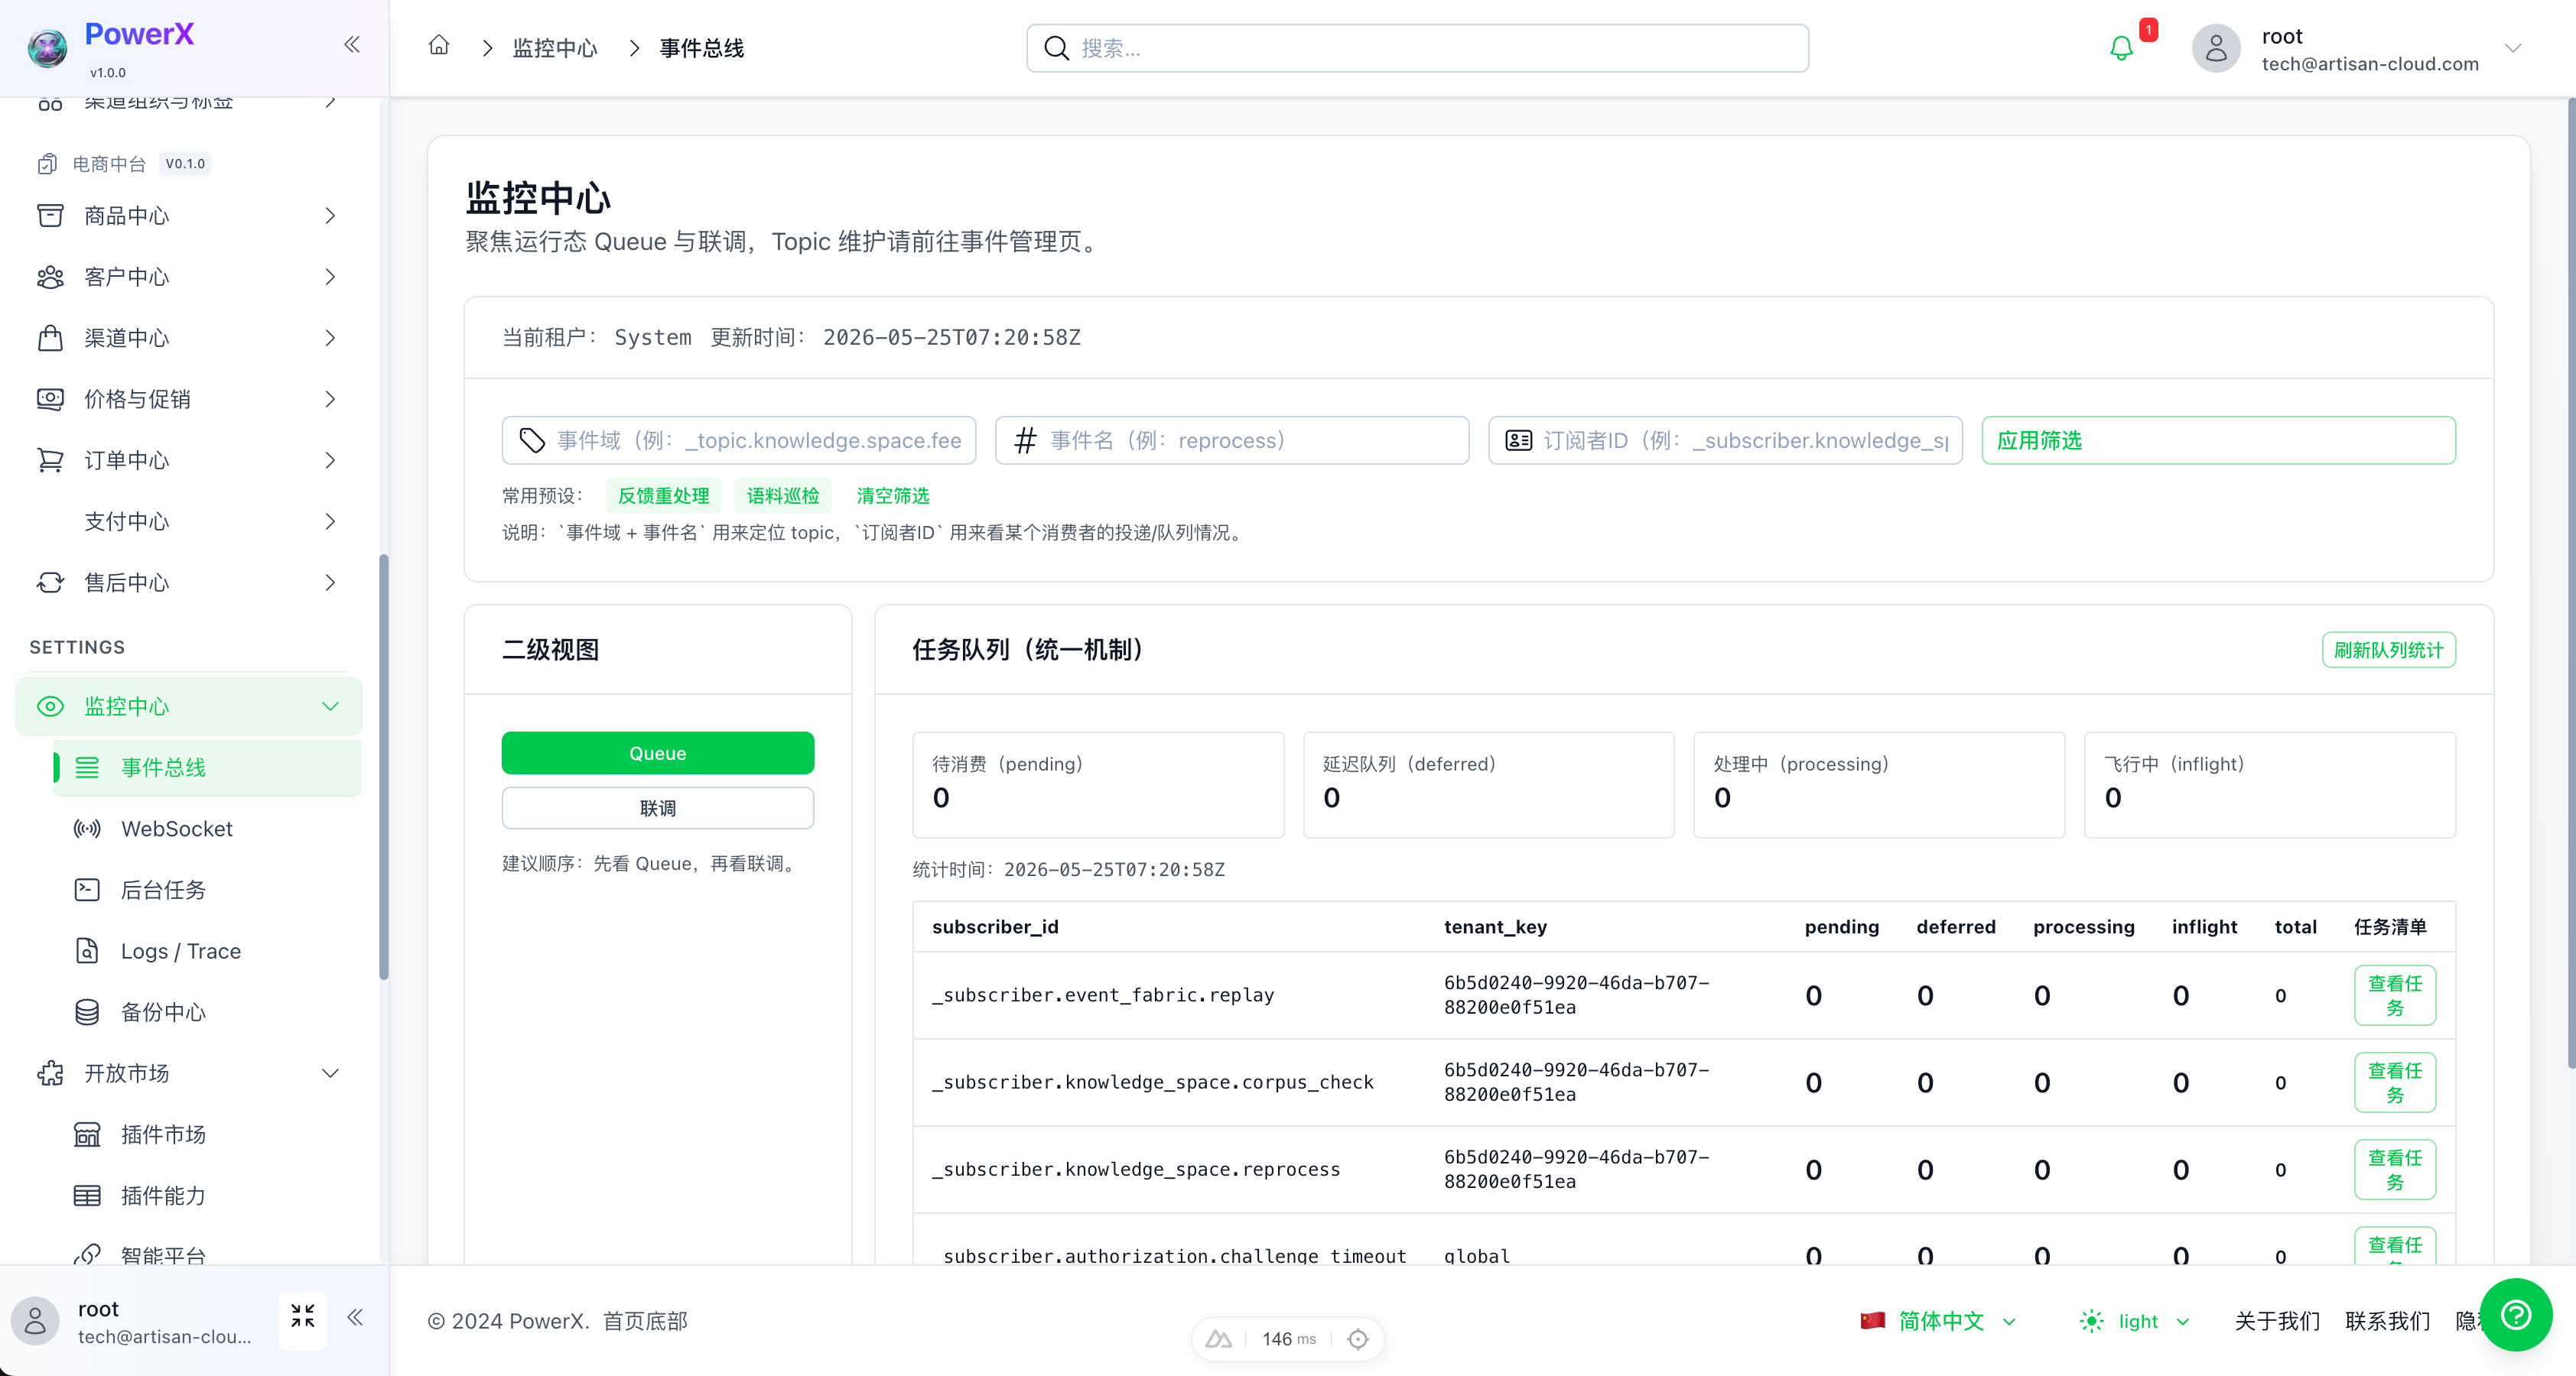Switch to the 联调 view

click(657, 807)
